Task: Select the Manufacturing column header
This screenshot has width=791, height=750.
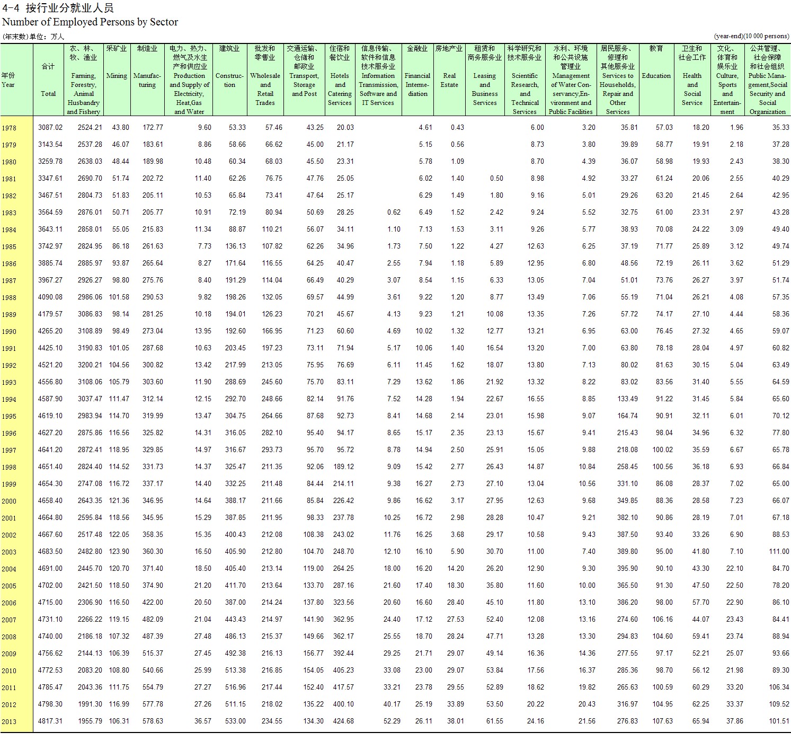Action: 147,80
